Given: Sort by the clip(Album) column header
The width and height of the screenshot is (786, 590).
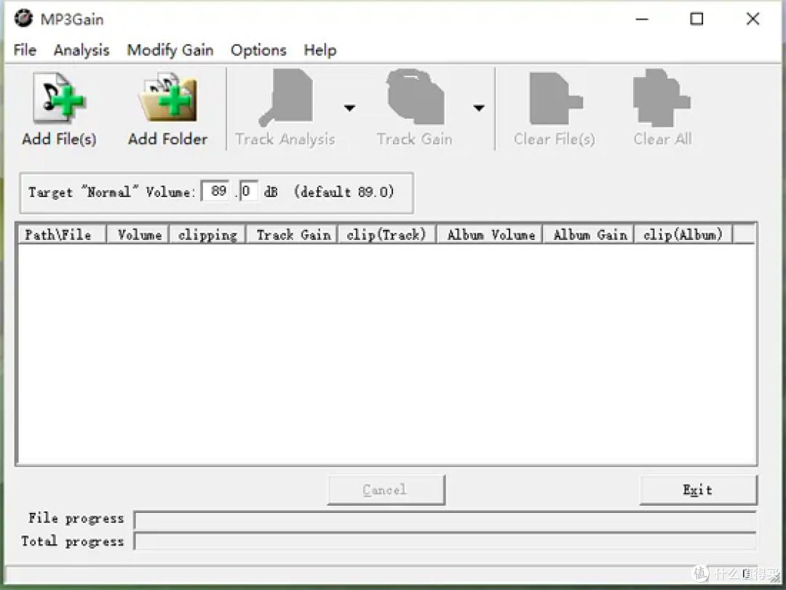Looking at the screenshot, I should (x=683, y=234).
